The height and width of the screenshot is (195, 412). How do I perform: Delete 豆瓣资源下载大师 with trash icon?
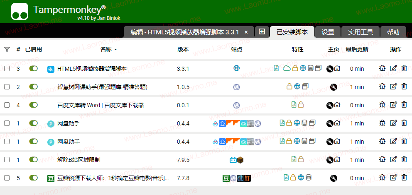[x=404, y=178]
